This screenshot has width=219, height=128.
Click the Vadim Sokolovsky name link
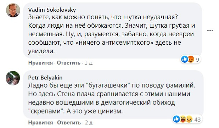coord(52,10)
